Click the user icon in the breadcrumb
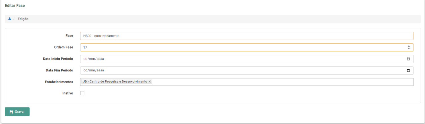This screenshot has height=124, width=425. tap(10, 19)
